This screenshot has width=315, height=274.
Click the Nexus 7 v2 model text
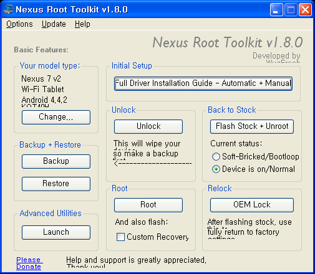[41, 78]
